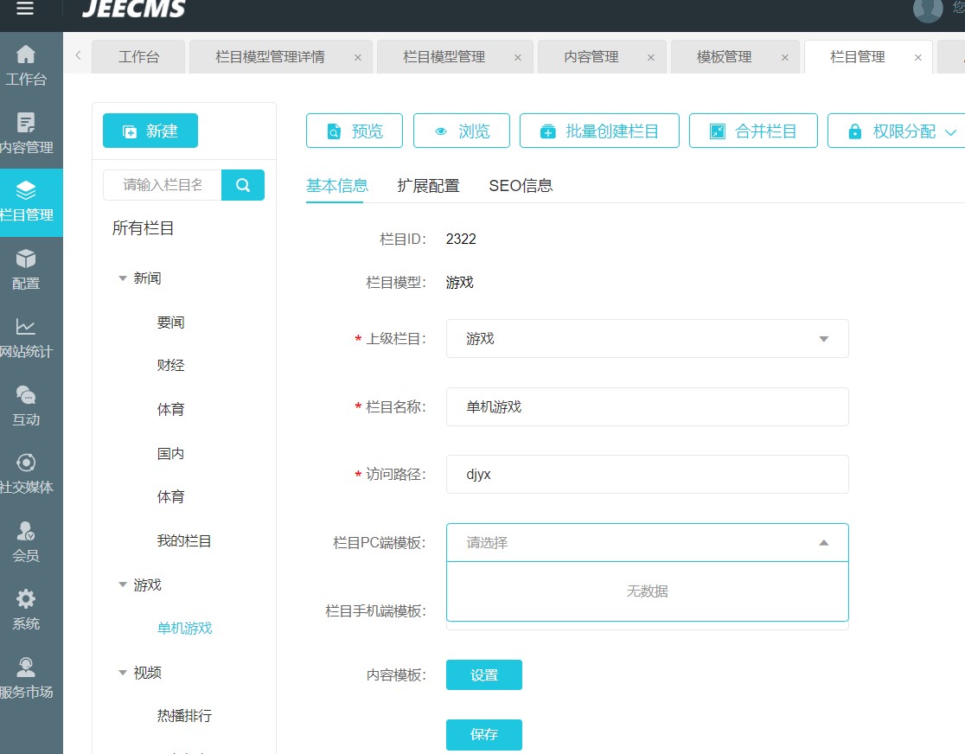Click the 栏目名称 input field
965x754 pixels.
[647, 406]
